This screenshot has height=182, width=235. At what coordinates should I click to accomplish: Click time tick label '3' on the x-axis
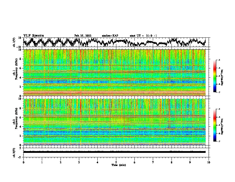coord(79,162)
